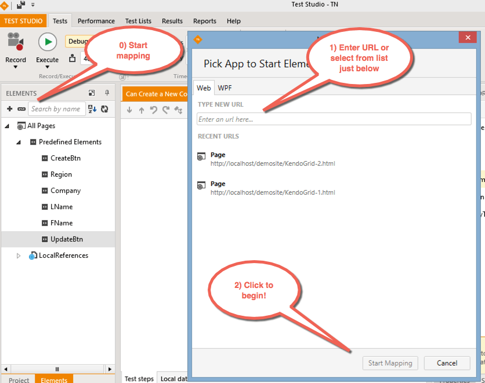Click the Elements panel scroll right arrow

click(110, 369)
